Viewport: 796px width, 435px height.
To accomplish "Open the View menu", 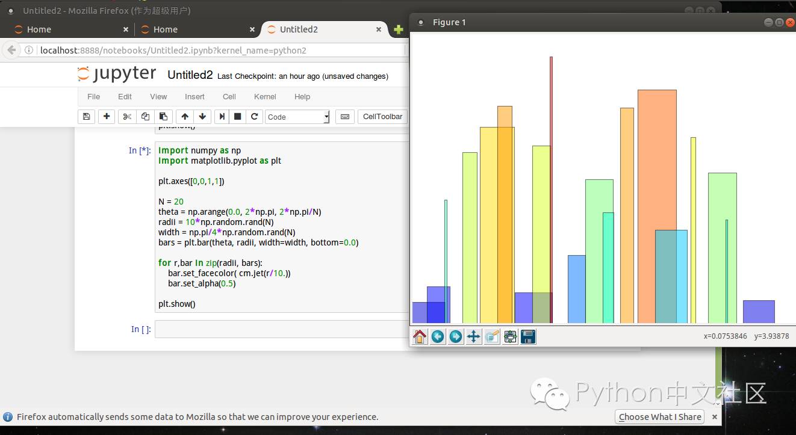I will pyautogui.click(x=158, y=96).
